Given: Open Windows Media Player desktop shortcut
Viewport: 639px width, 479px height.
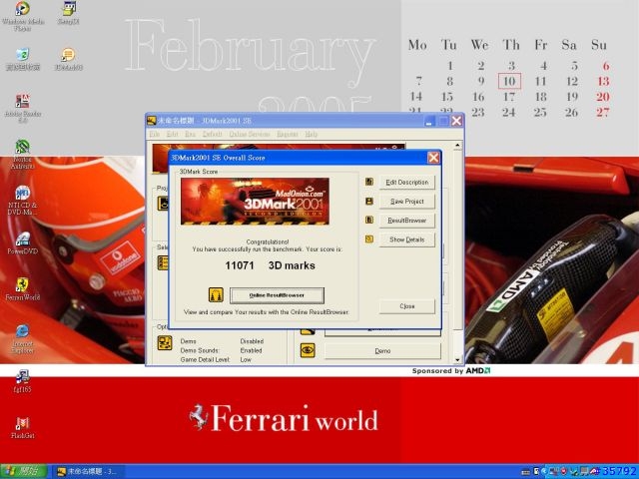Looking at the screenshot, I should (x=22, y=16).
